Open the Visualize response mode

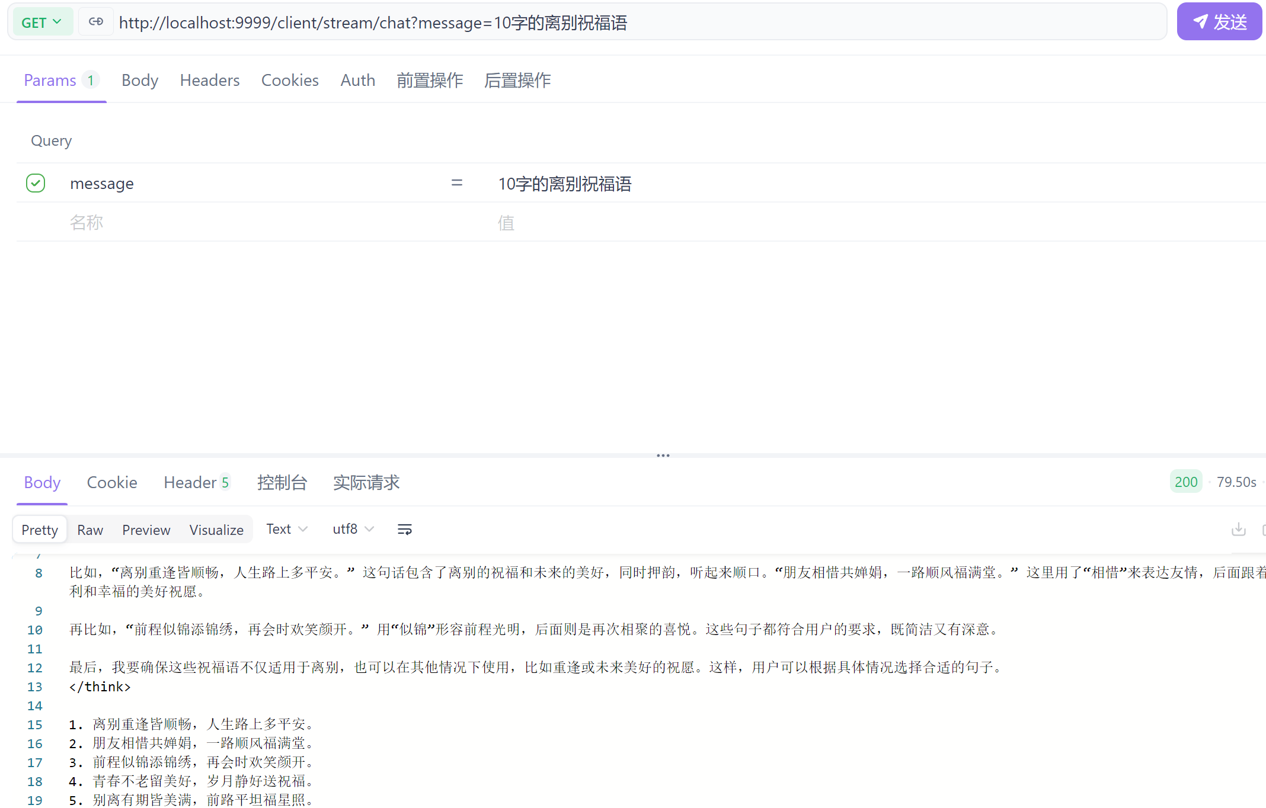click(x=216, y=530)
